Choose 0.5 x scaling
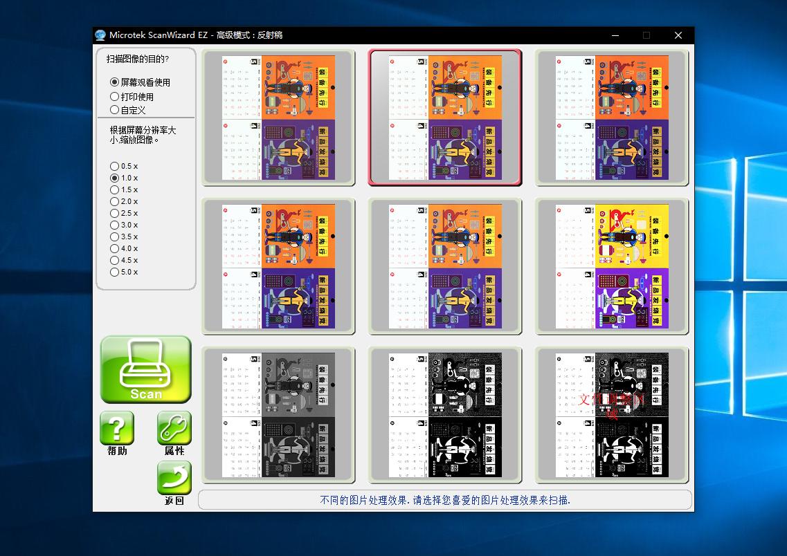This screenshot has height=556, width=787. click(x=123, y=166)
